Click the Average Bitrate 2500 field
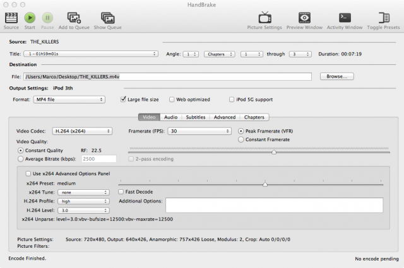Screen dimensions: 404x268 (x=99, y=159)
